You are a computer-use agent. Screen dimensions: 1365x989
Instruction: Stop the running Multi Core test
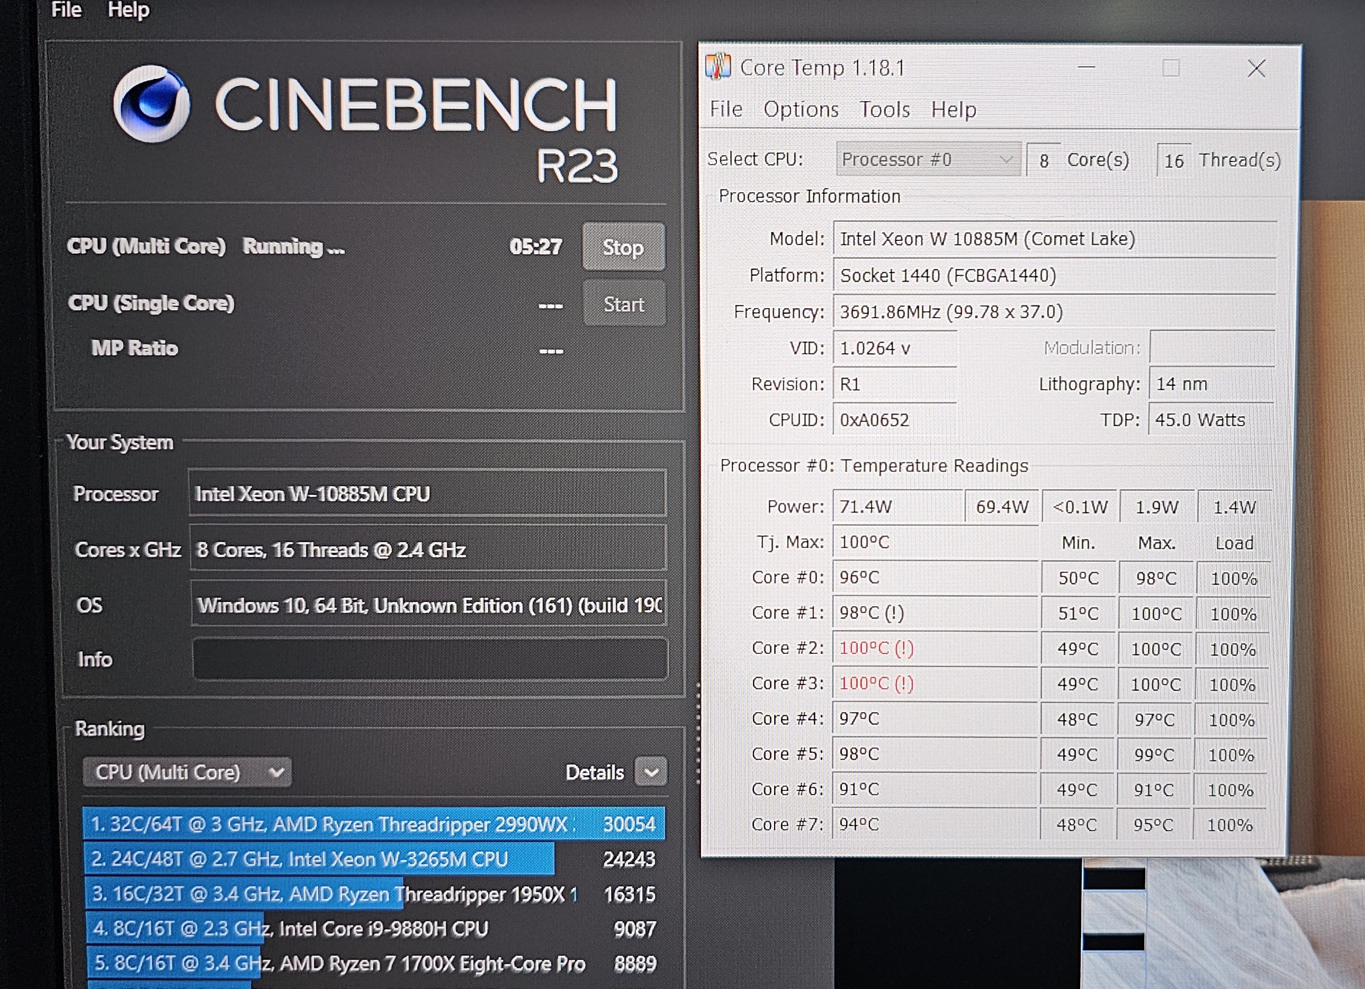[624, 247]
